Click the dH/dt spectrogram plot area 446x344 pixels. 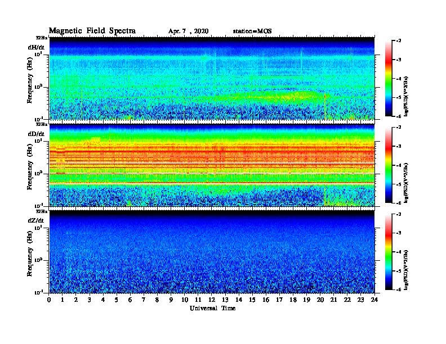coord(212,78)
